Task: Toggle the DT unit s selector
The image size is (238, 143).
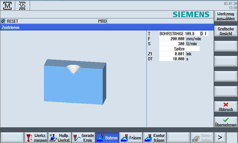Action: click(187, 59)
